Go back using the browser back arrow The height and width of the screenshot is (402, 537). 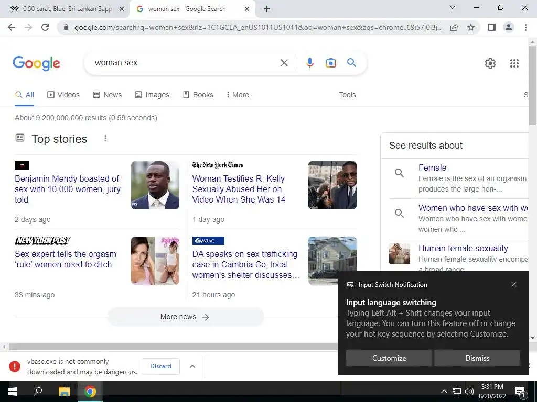[x=12, y=27]
